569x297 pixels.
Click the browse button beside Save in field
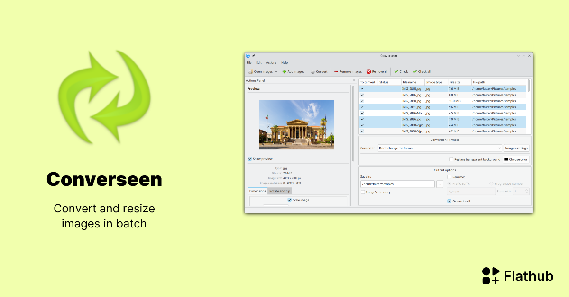pos(440,184)
